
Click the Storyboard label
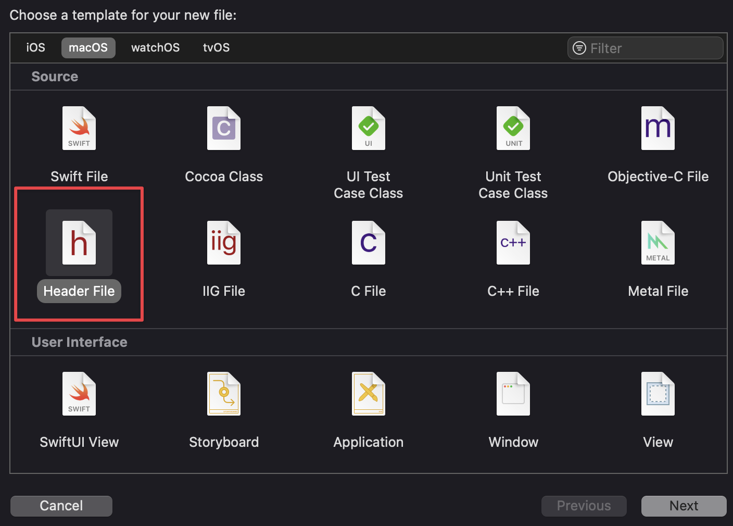pyautogui.click(x=224, y=442)
